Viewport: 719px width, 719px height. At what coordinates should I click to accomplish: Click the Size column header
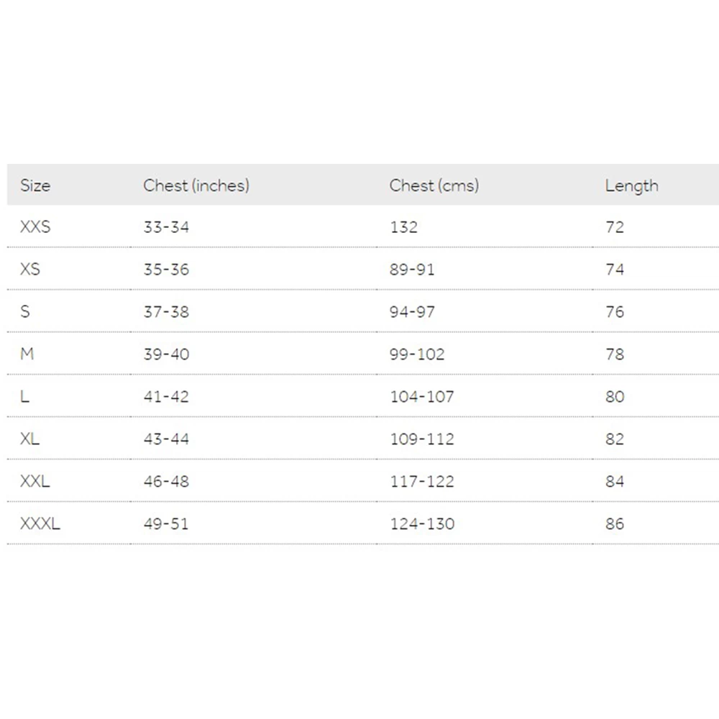(x=35, y=186)
